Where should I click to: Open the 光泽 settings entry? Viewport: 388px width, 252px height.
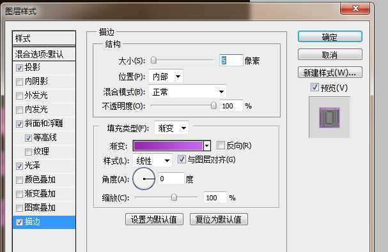tap(32, 165)
